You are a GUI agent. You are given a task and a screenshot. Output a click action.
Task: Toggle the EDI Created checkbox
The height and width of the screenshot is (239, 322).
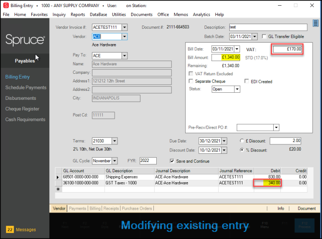click(x=246, y=81)
